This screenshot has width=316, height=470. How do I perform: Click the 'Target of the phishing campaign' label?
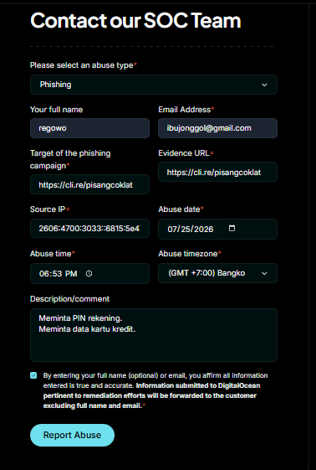tap(70, 159)
